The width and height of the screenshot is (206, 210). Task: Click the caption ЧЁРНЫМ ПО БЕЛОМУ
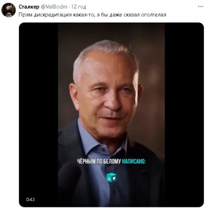[x=99, y=161]
